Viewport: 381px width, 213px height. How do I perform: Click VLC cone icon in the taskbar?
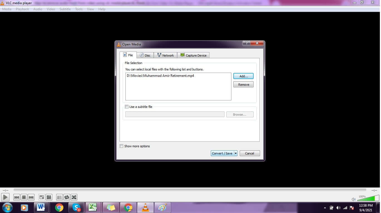coord(145,207)
